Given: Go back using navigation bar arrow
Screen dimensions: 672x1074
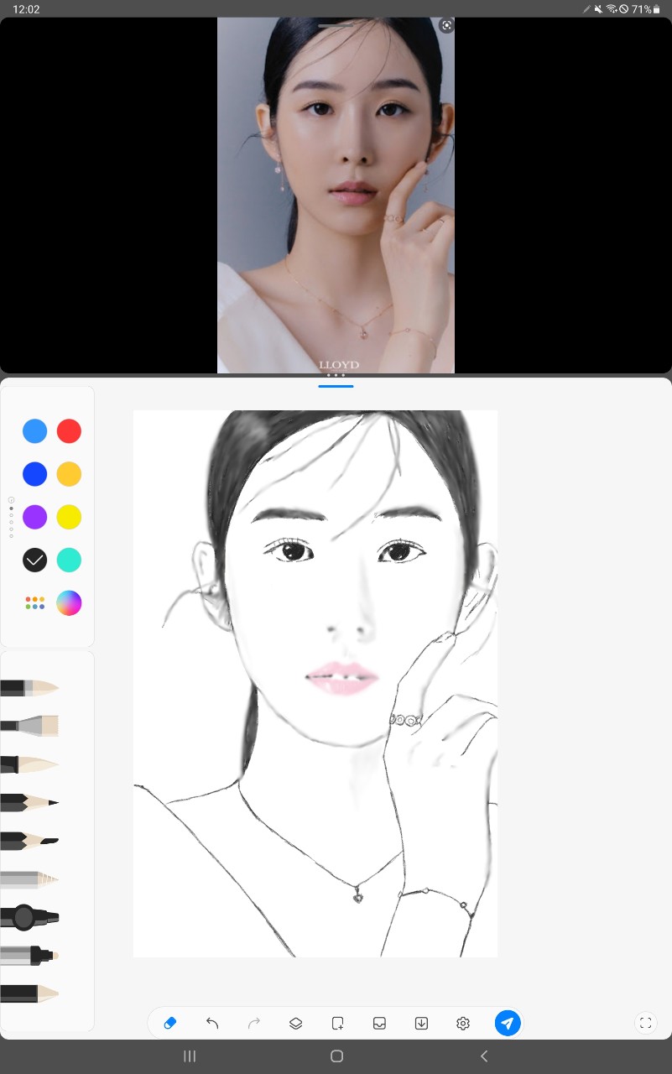Looking at the screenshot, I should click(483, 1056).
